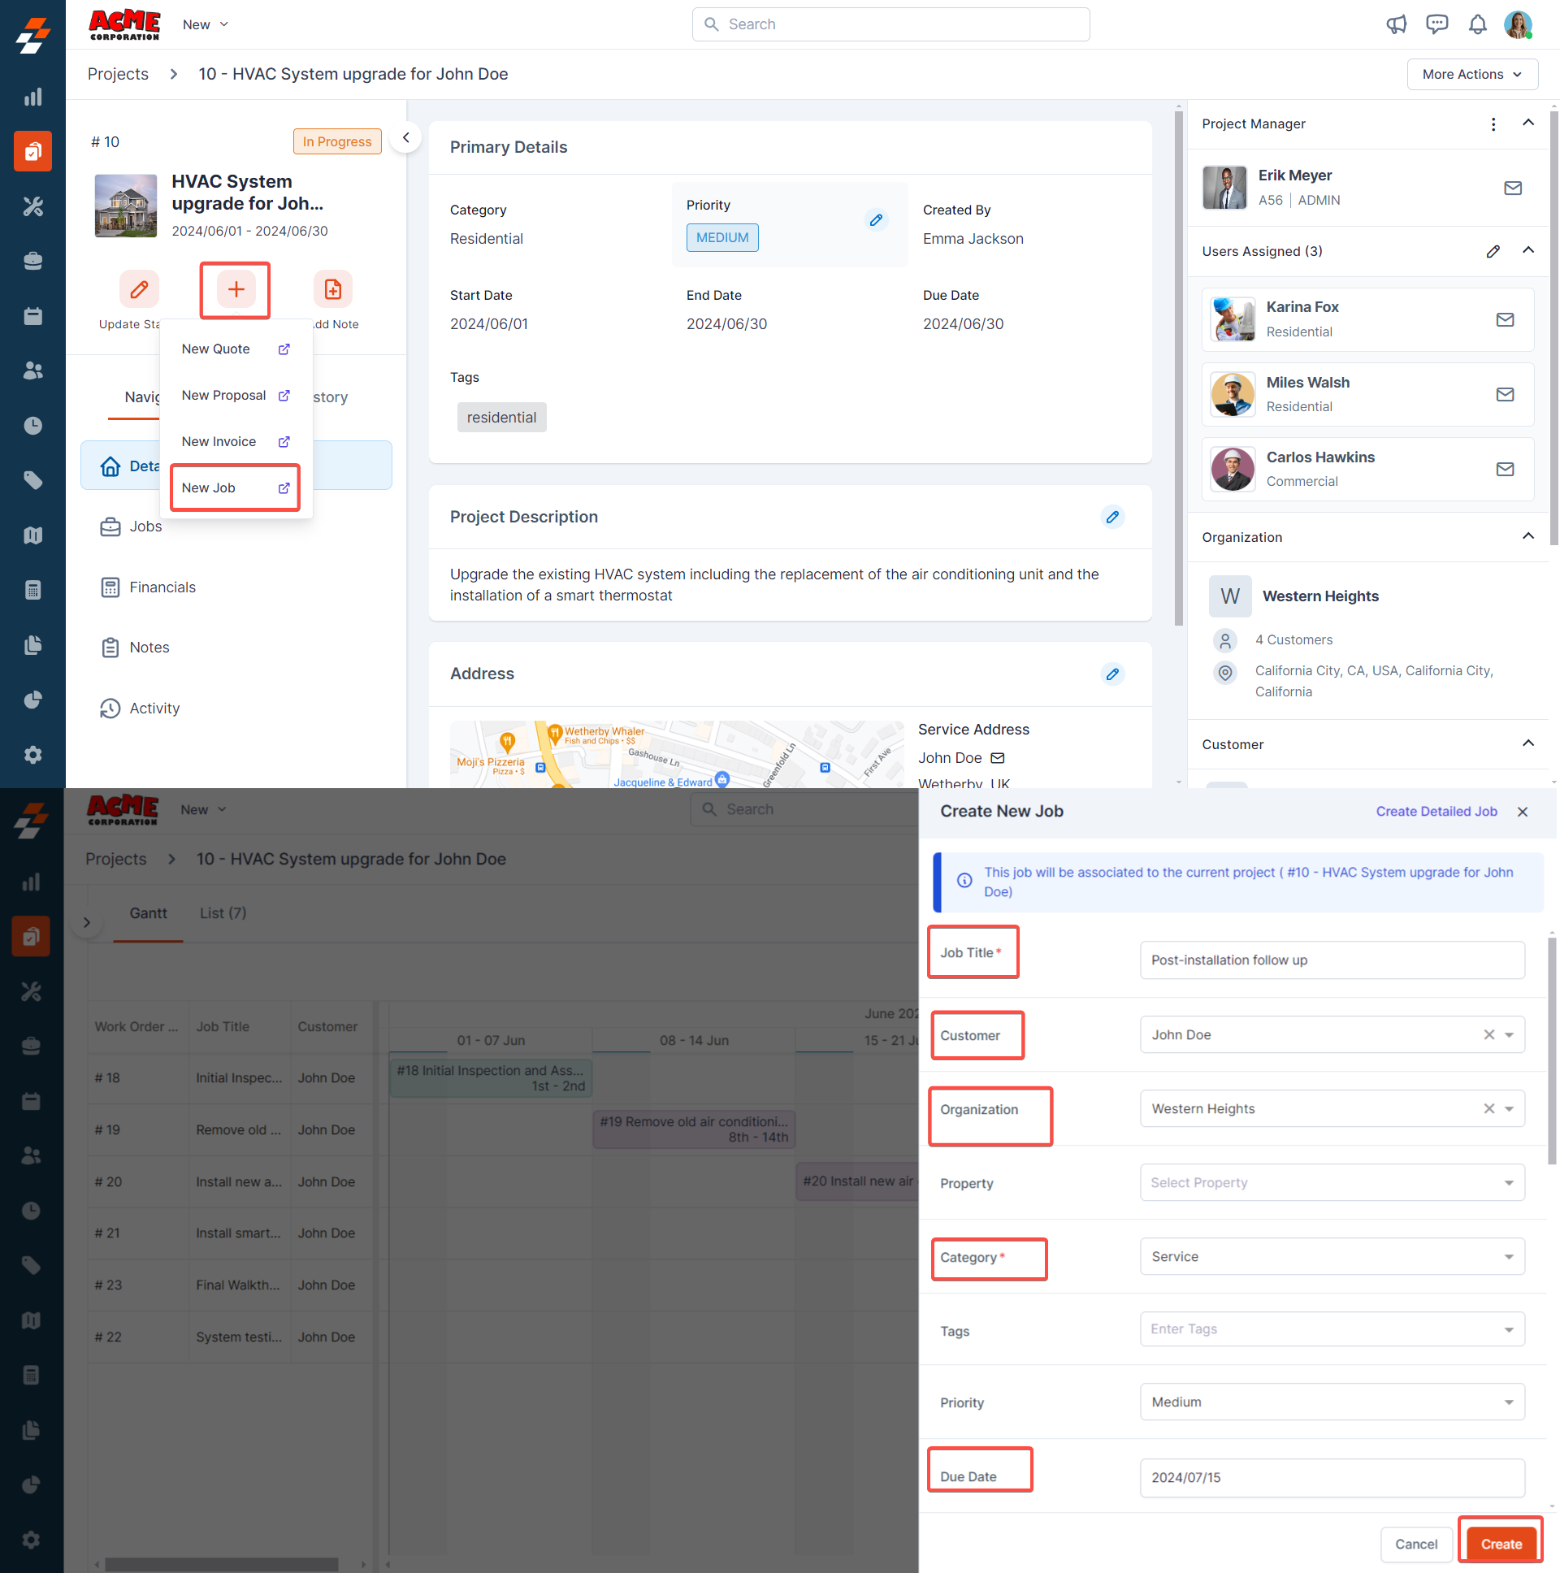Open Project Manager three-dot options menu

(x=1493, y=123)
